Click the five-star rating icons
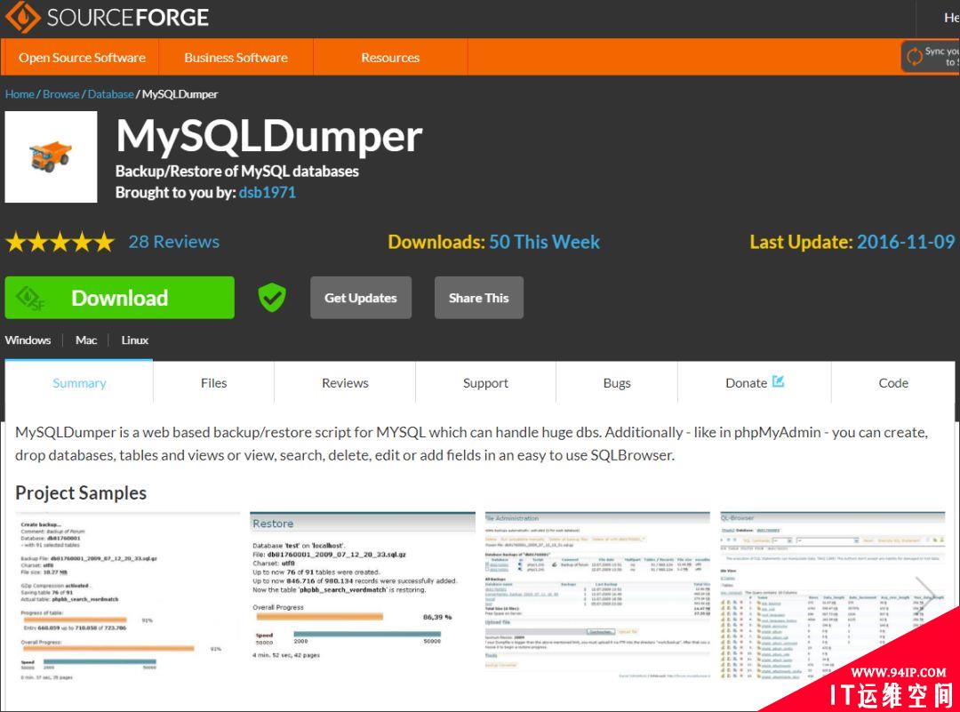This screenshot has width=960, height=712. click(60, 242)
